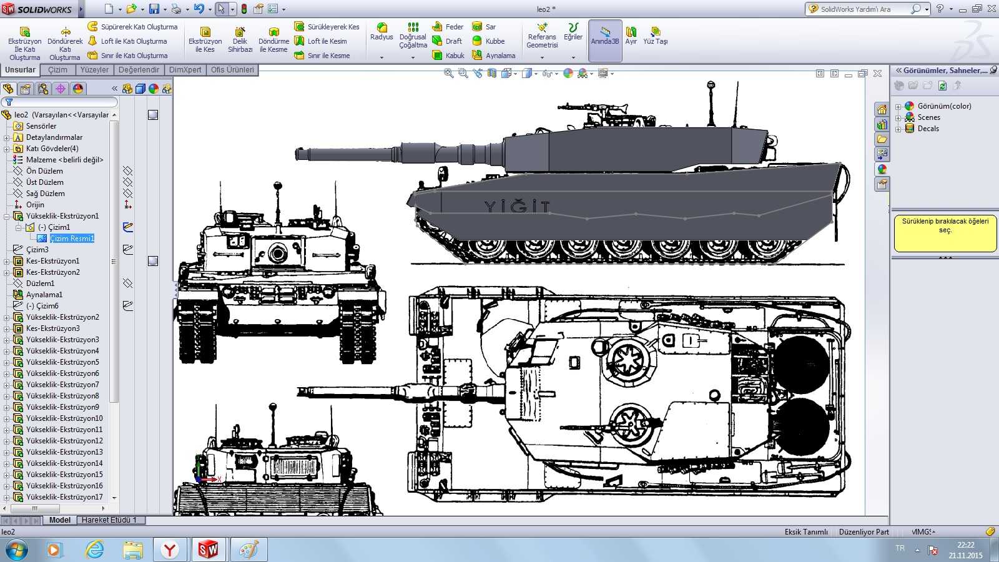Expand the Katı Gövdeler(4) tree node
The image size is (999, 562).
(x=7, y=149)
